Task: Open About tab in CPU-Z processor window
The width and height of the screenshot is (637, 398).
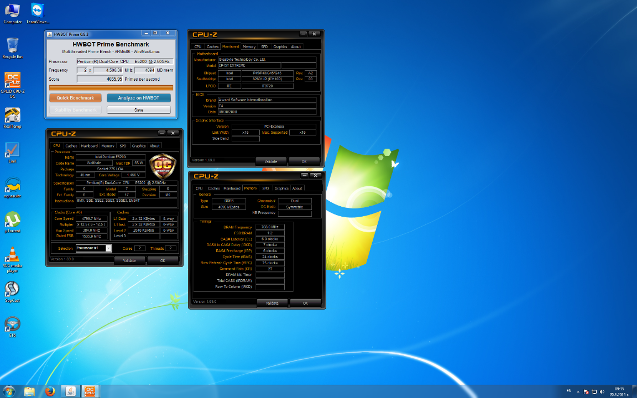Action: pyautogui.click(x=155, y=146)
